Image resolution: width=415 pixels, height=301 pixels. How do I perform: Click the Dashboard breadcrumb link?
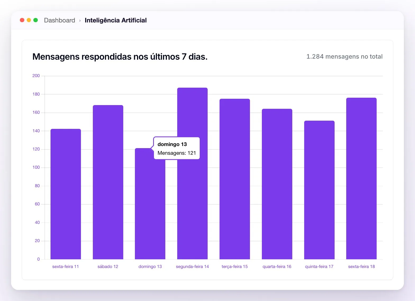(x=60, y=20)
